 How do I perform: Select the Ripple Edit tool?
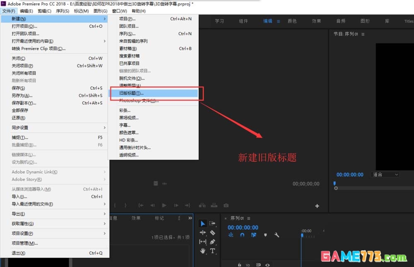coord(202,232)
